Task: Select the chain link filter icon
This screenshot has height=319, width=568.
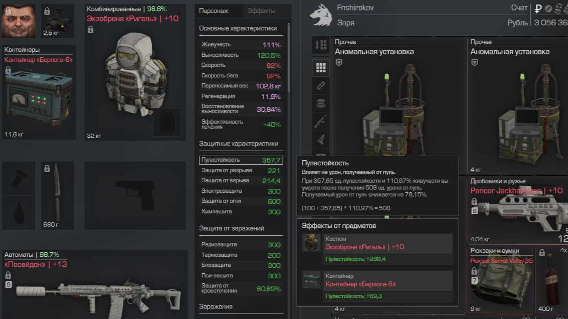Action: point(321,86)
